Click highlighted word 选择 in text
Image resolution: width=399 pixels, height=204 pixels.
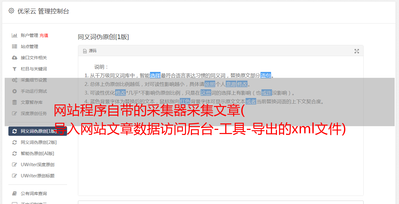(155, 75)
